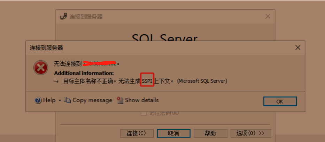Viewport: 325px width, 142px height.
Task: Close the background 连接到服务器 window
Action: [268, 17]
